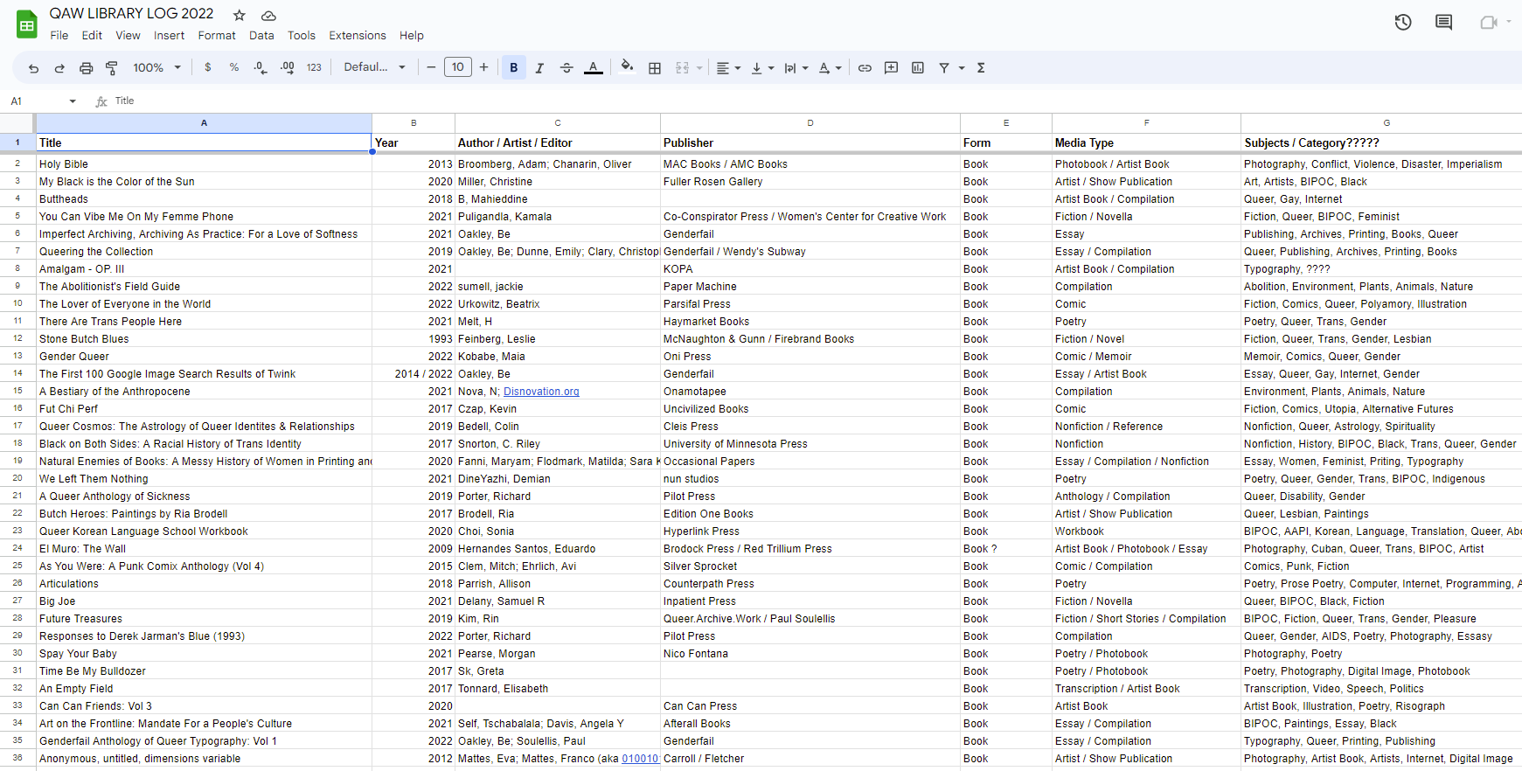Open the fill color paint bucket
Image resolution: width=1522 pixels, height=771 pixels.
tap(627, 67)
